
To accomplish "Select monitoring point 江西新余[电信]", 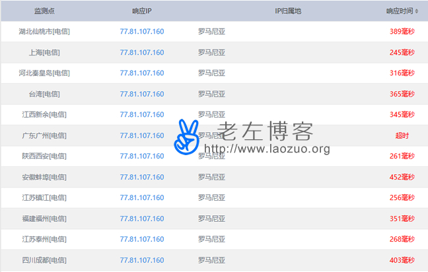I will [44, 114].
